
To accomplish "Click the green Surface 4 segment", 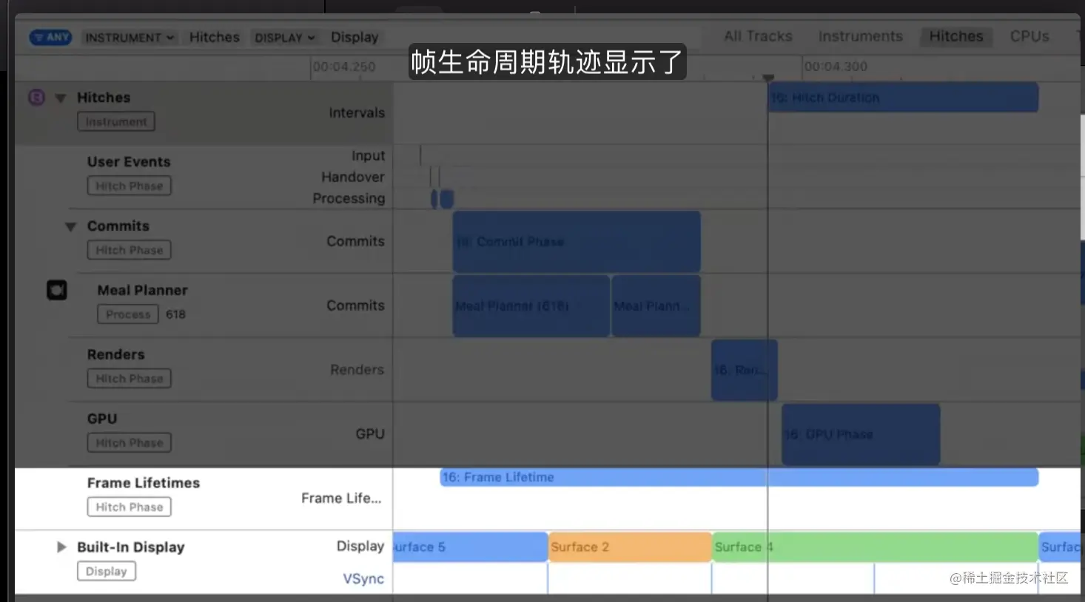I will pyautogui.click(x=875, y=547).
